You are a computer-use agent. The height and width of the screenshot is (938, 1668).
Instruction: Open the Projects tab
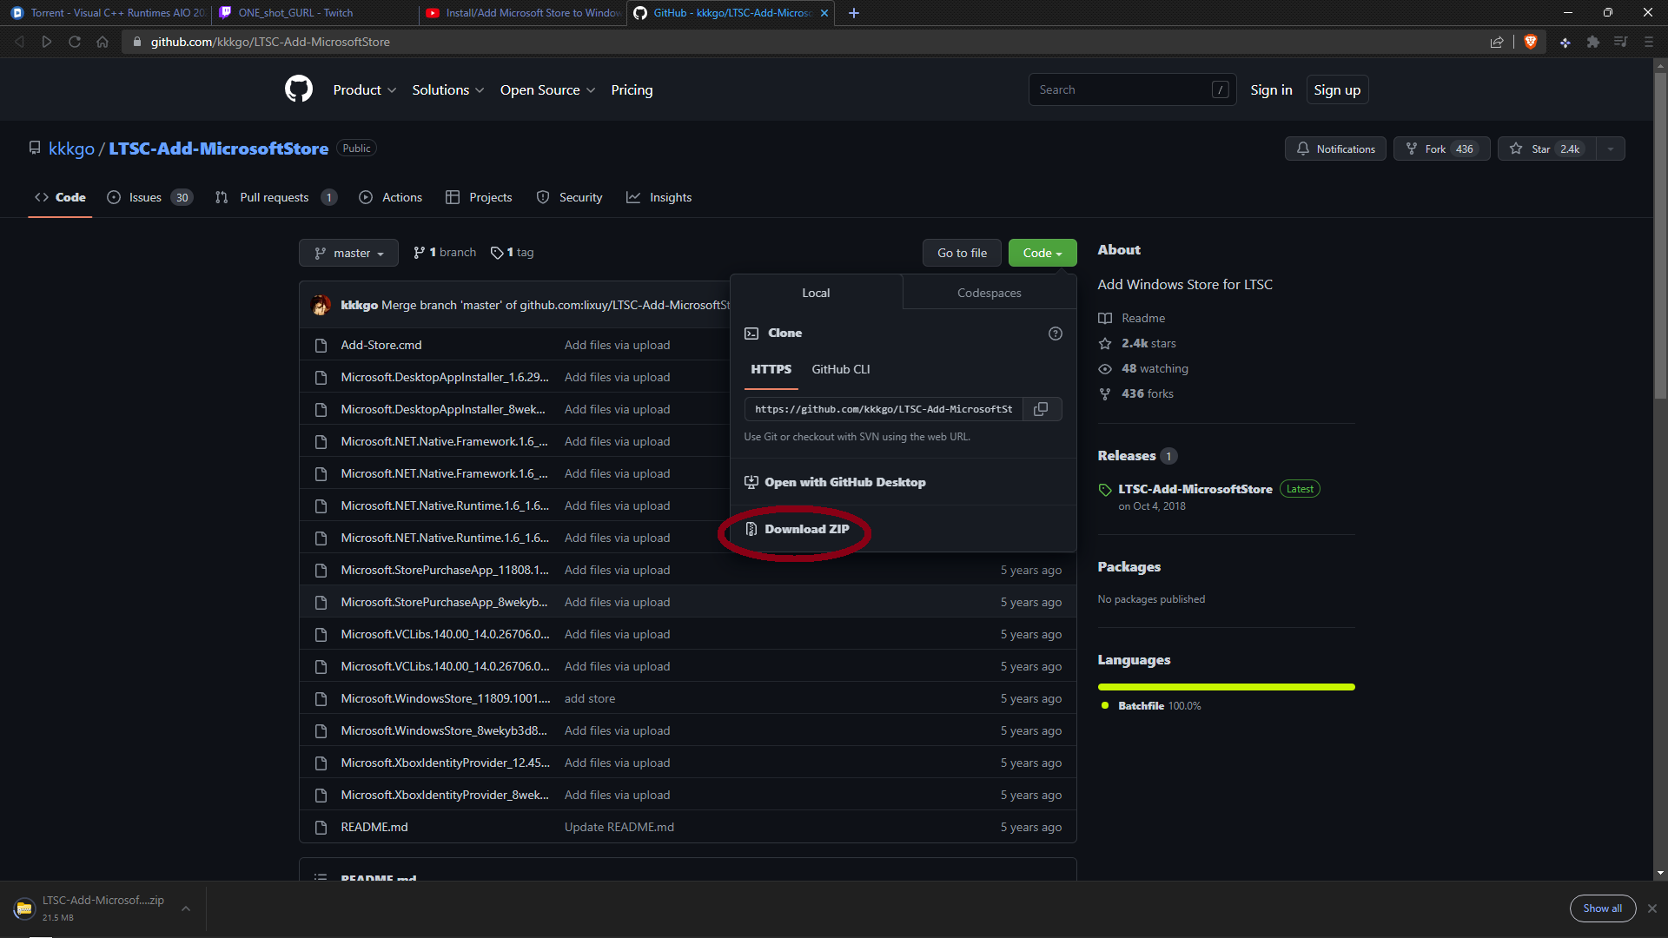[479, 198]
